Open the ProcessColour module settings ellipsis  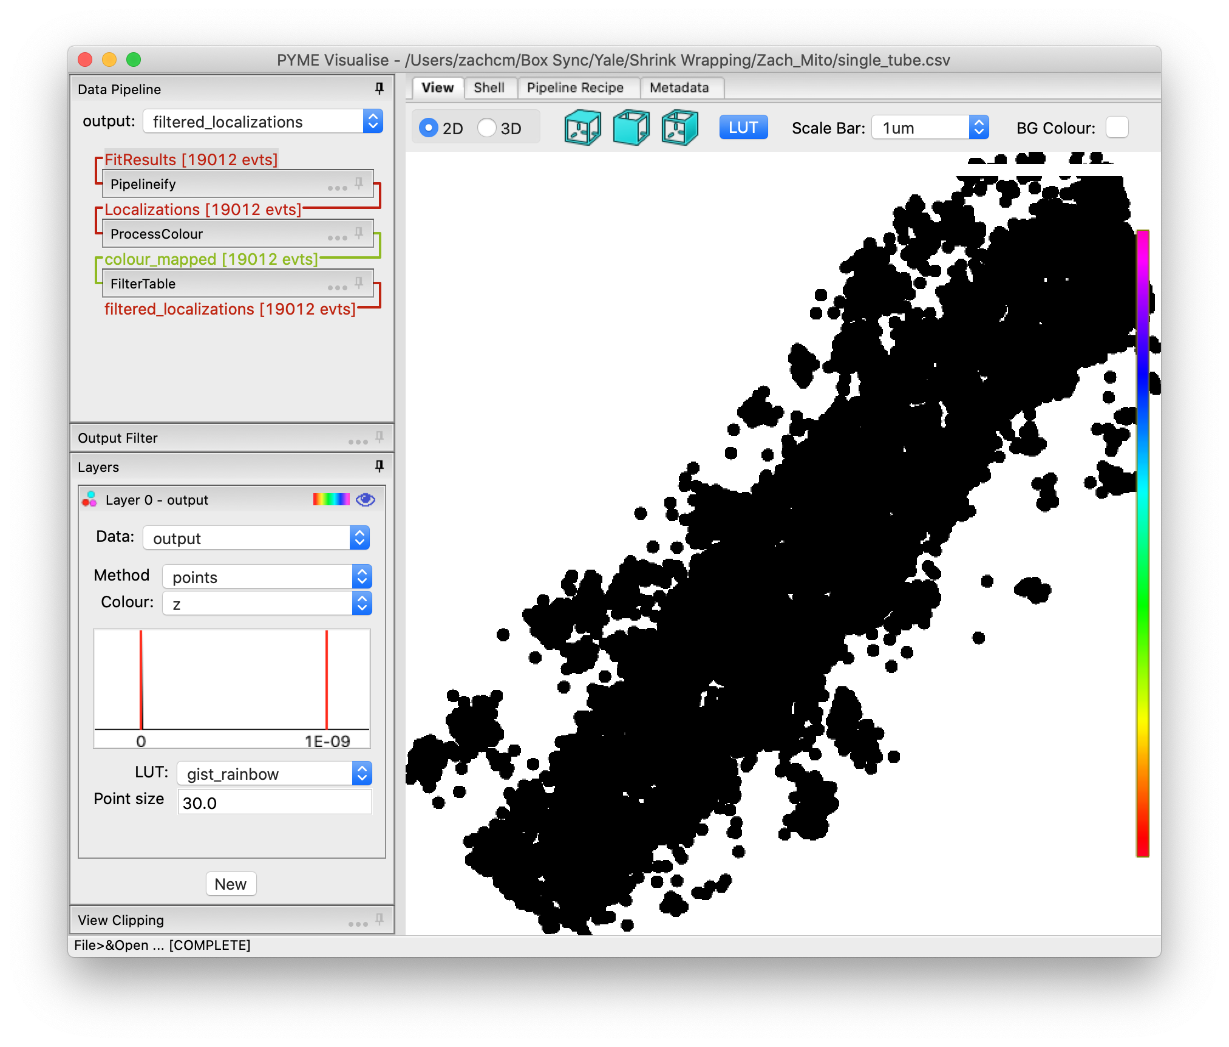[x=338, y=237]
